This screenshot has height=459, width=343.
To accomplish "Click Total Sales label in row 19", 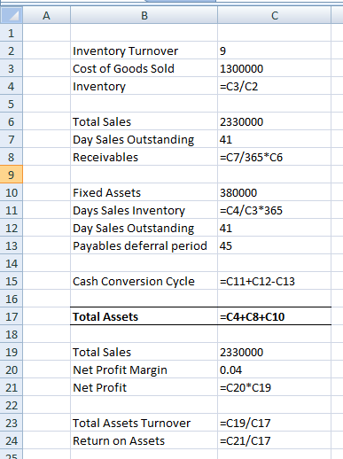I will [x=144, y=352].
